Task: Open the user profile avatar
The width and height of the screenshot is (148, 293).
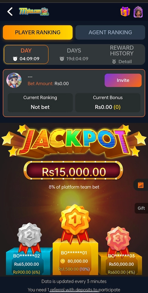Action: 138,12
